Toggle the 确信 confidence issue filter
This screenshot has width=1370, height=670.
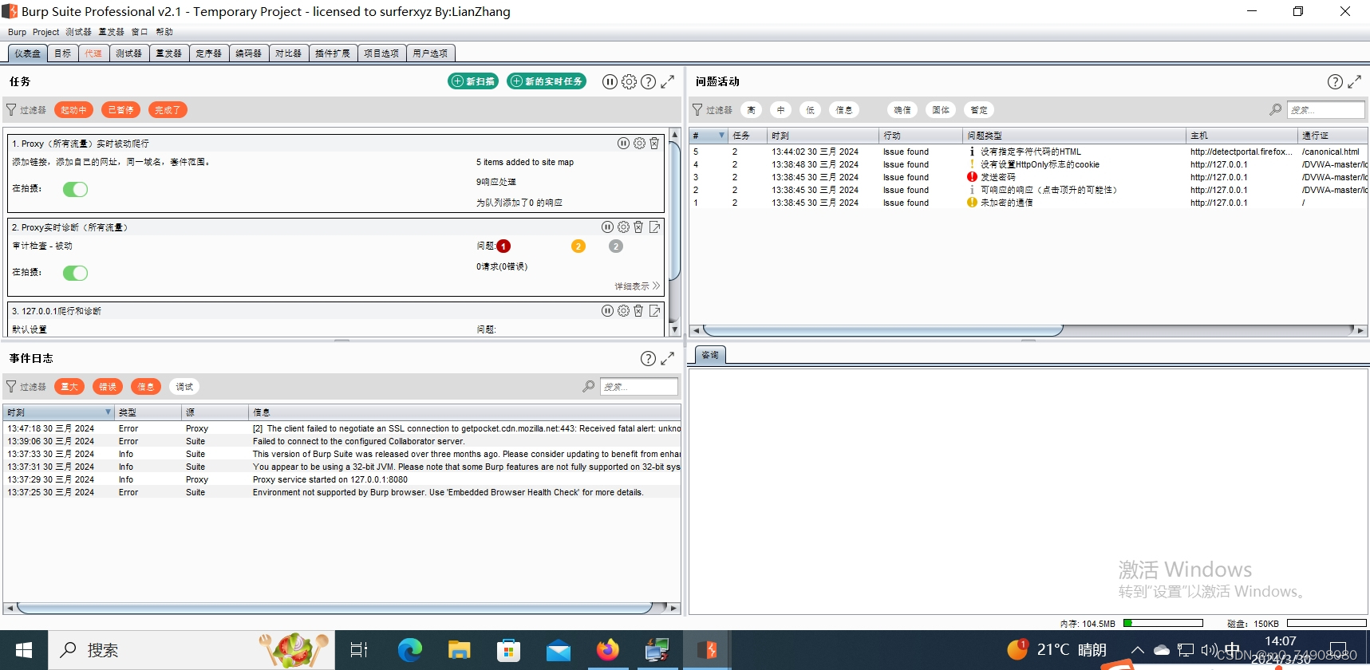coord(902,110)
